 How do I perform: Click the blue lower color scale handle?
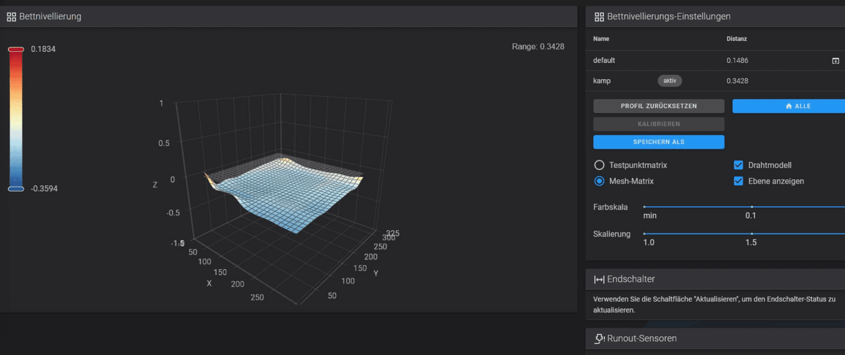(16, 189)
